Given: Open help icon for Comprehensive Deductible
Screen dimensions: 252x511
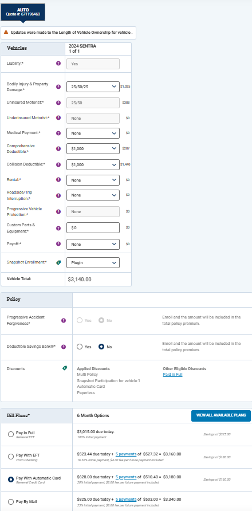Looking at the screenshot, I should (58, 148).
